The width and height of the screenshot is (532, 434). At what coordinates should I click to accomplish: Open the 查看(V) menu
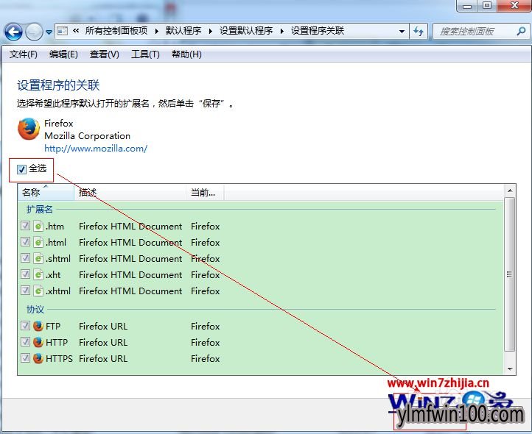pos(104,54)
